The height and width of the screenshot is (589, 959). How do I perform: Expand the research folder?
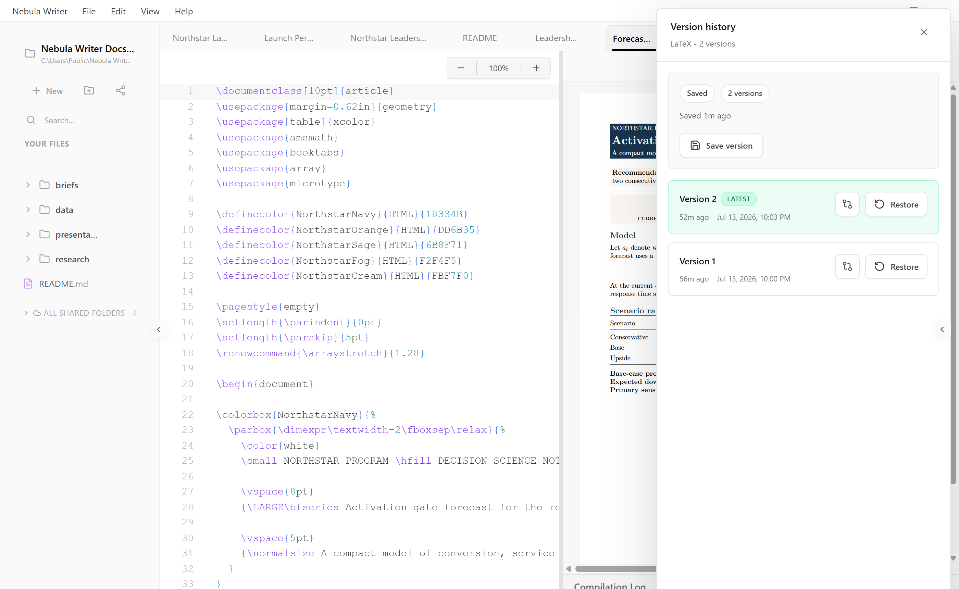28,259
